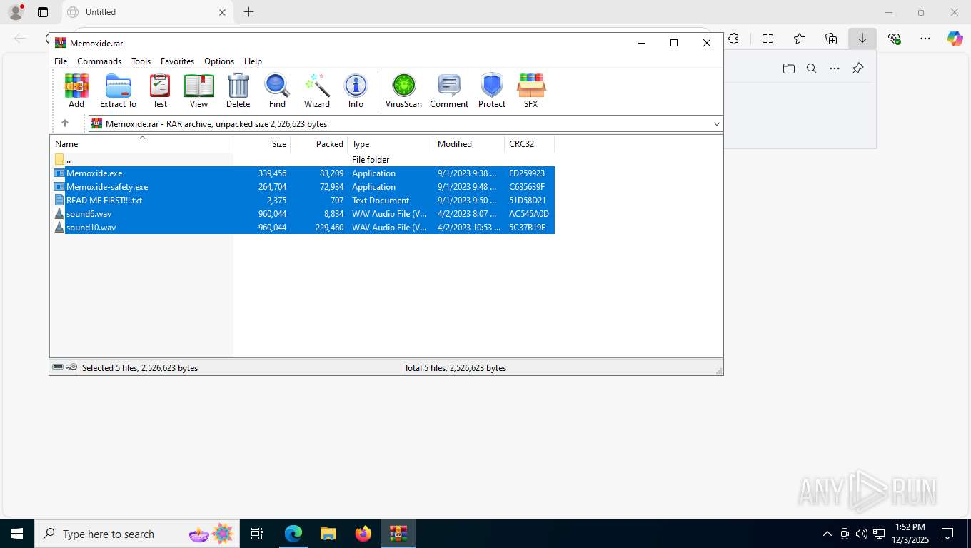Click the Add toolbar icon in WinRAR
Screen dimensions: 971x548
point(76,91)
